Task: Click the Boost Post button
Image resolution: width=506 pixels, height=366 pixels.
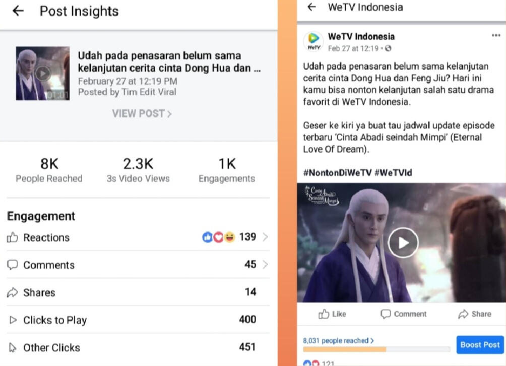Action: 480,345
